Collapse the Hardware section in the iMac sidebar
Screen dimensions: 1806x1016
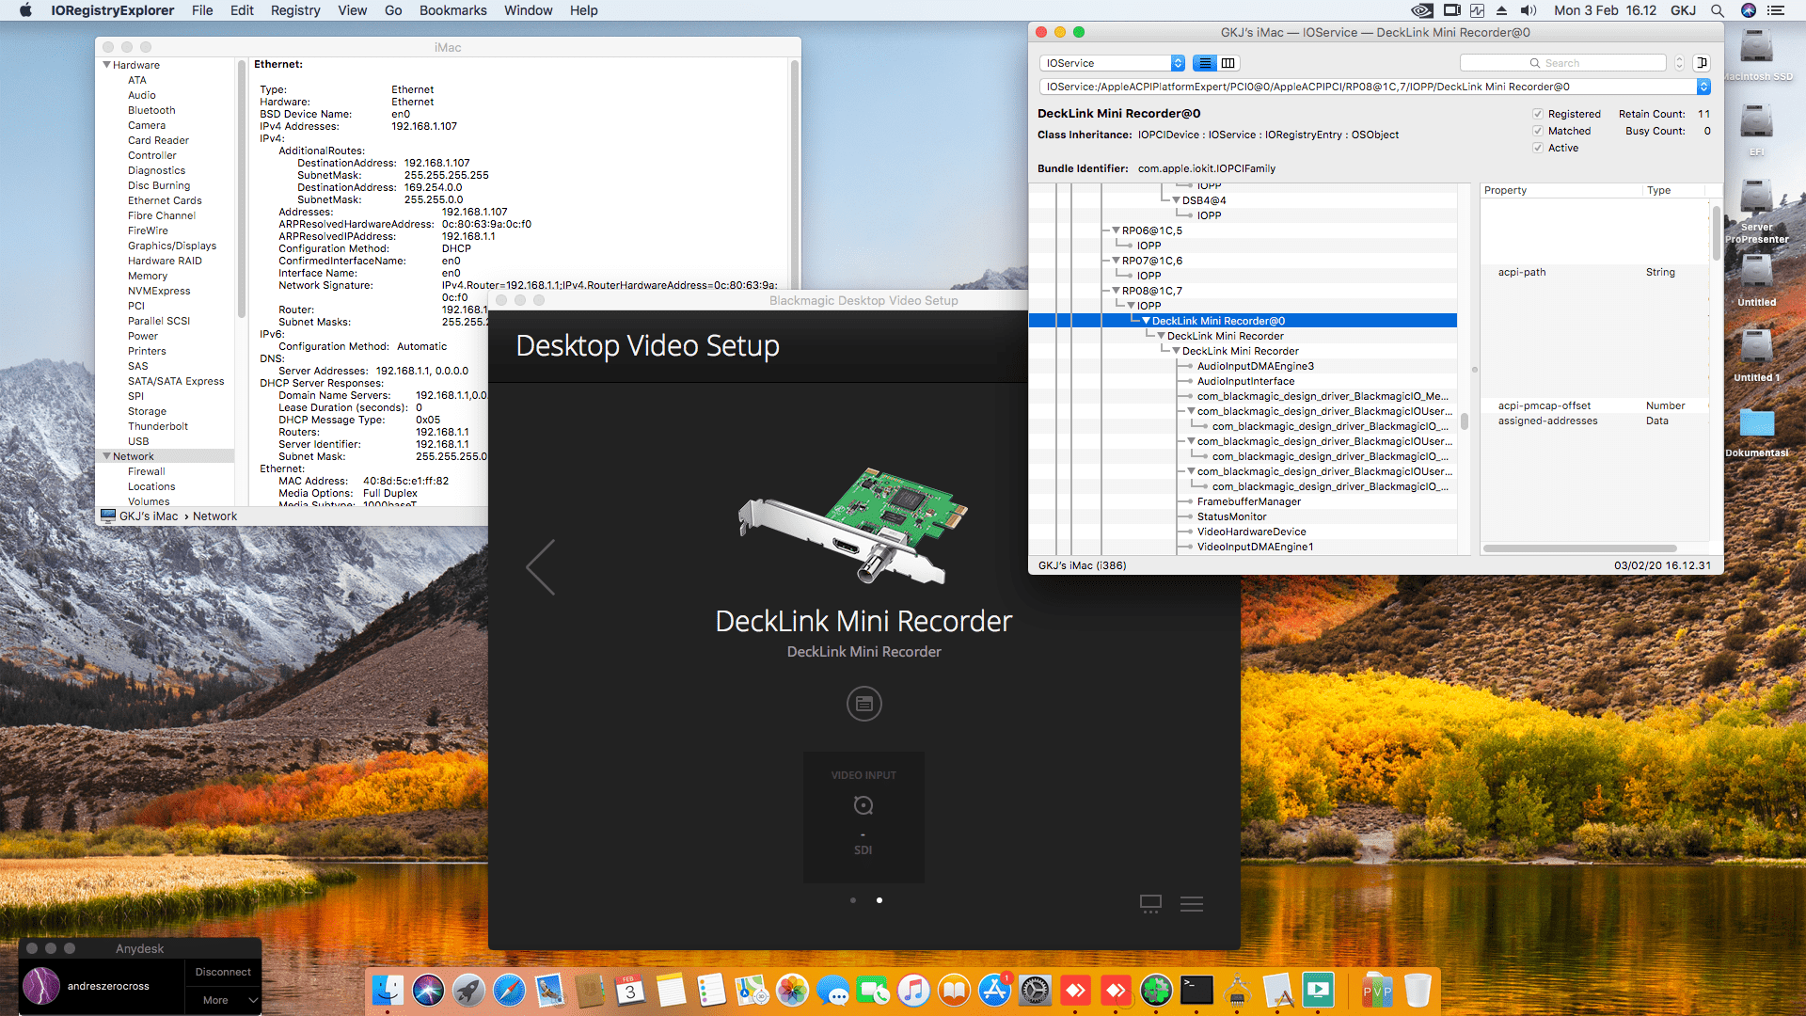[x=106, y=65]
